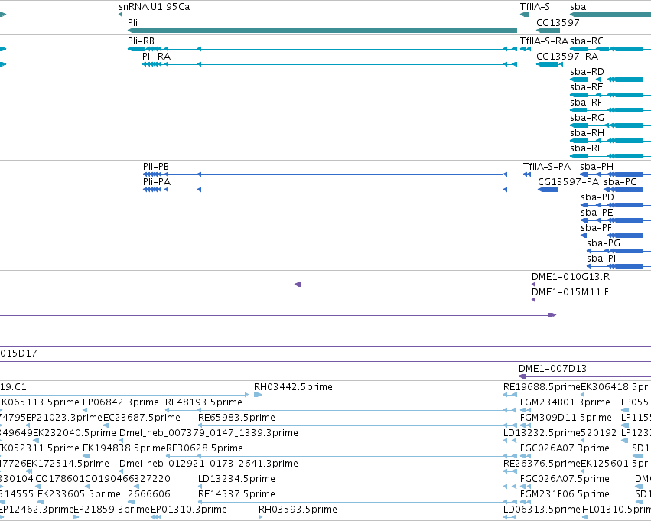Select the FGM234B01.3prime EST

pos(526,410)
